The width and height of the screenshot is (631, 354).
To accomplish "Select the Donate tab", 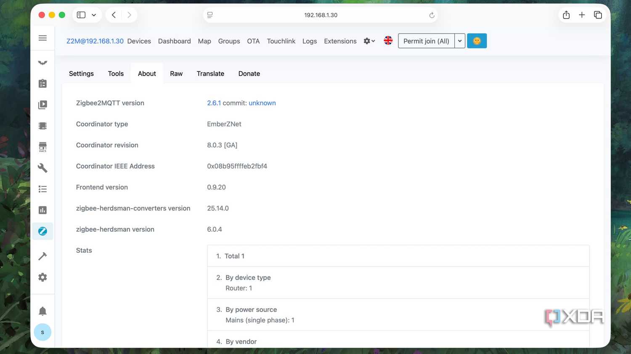I will tap(249, 73).
